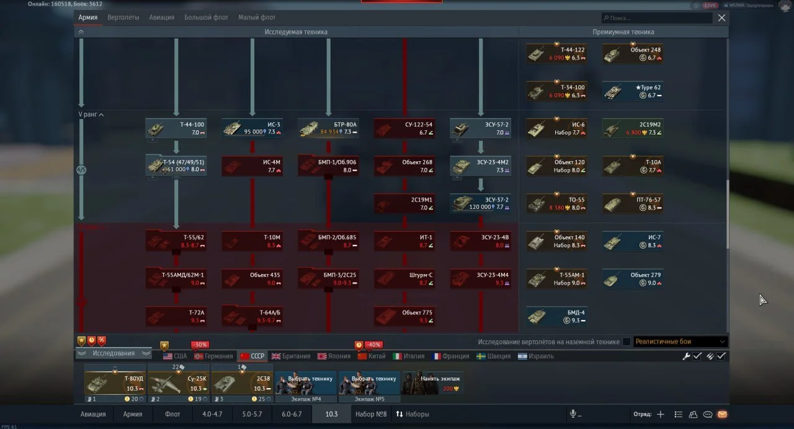Click the wrench repair icon

point(686,356)
